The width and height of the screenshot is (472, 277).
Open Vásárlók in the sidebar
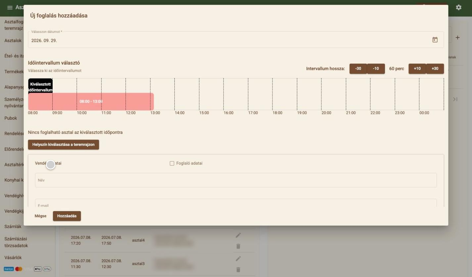pos(13,258)
